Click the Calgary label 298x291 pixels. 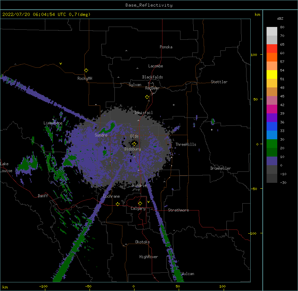[x=138, y=208]
